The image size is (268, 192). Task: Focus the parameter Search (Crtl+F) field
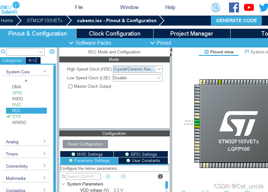click(x=83, y=176)
